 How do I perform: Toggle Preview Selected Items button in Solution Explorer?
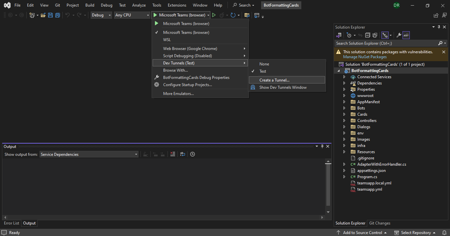(x=406, y=35)
